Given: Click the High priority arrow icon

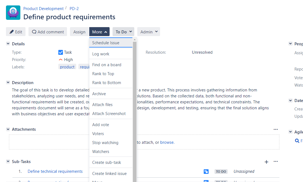Looking at the screenshot, I should (x=60, y=60).
